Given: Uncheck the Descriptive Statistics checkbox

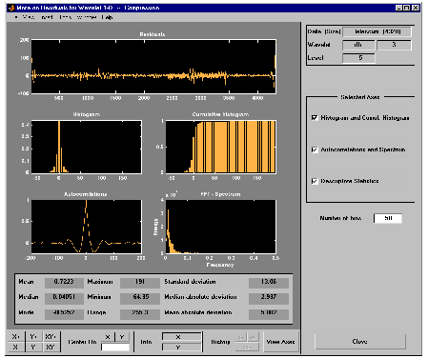Looking at the screenshot, I should pyautogui.click(x=315, y=181).
